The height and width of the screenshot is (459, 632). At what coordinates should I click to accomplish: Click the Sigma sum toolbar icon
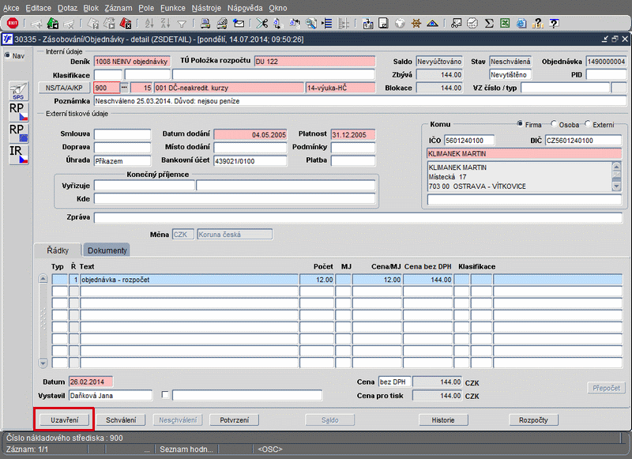(489, 24)
